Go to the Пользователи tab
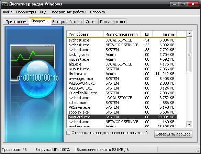This screenshot has width=201, height=154. (112, 22)
